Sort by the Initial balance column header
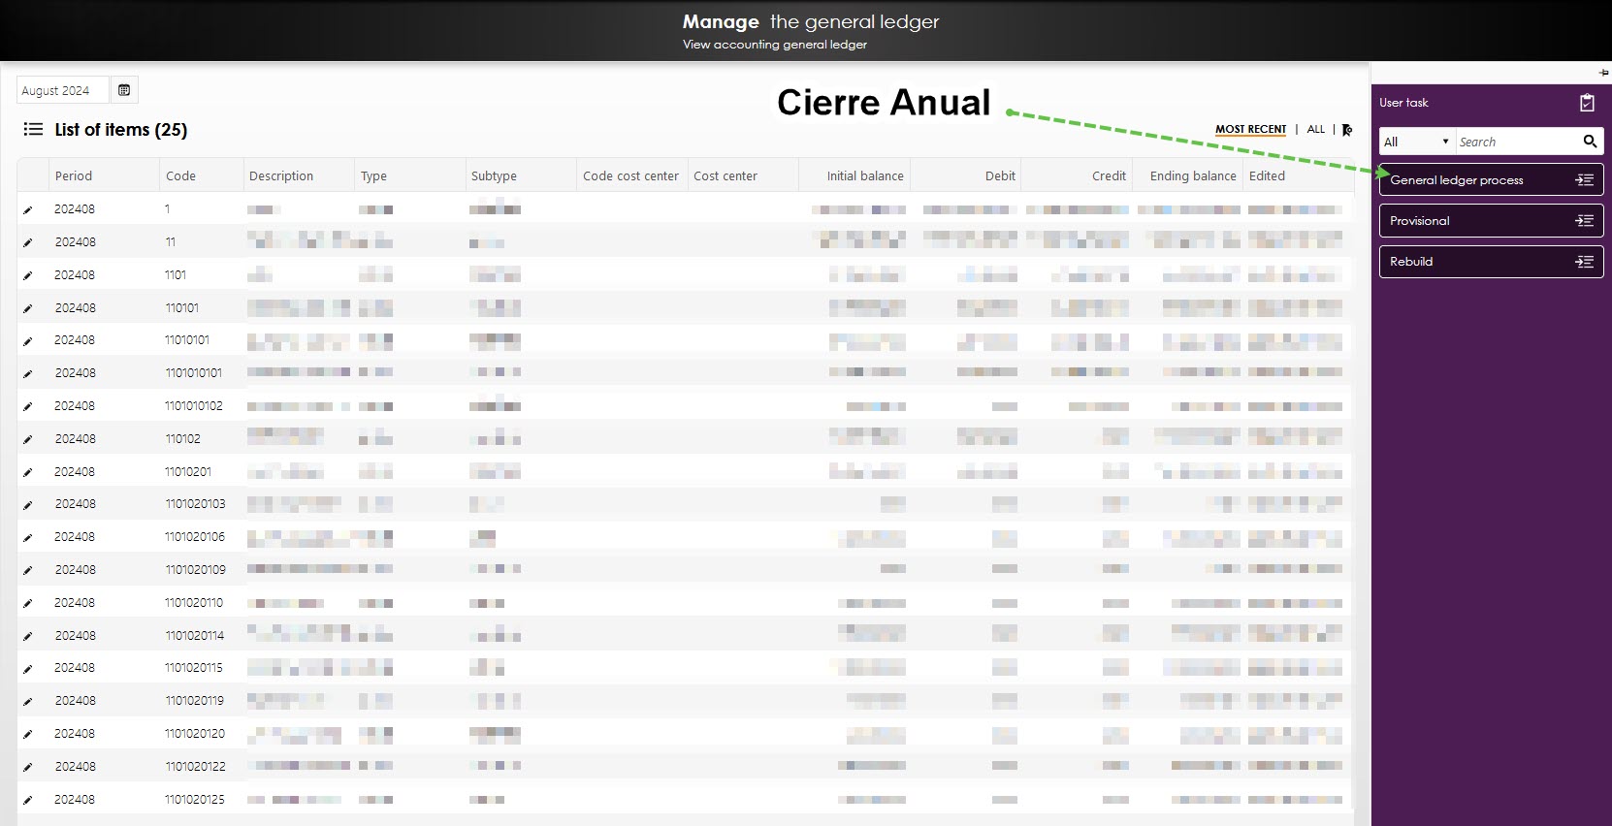 click(x=865, y=175)
